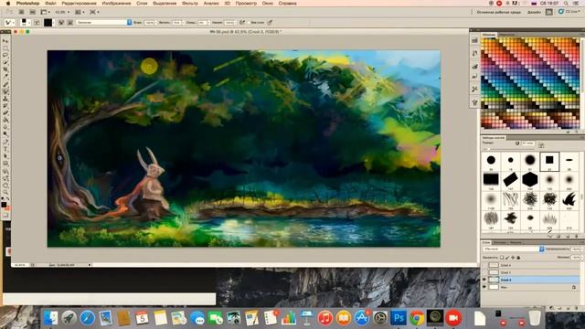
Task: Open the foreground color picker in the toolbox
Action: [x=4, y=205]
